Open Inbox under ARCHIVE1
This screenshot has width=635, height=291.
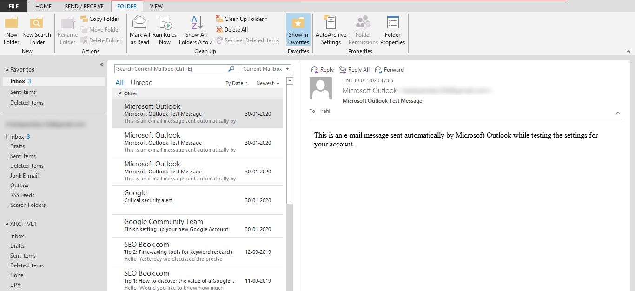tap(17, 236)
